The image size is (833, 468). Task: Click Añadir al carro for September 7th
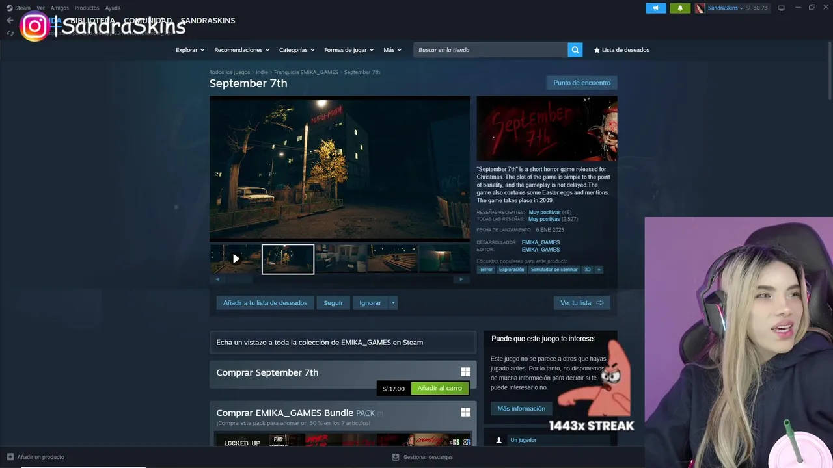tap(440, 388)
